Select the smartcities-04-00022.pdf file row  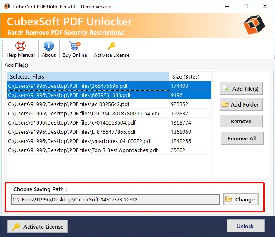click(88, 141)
